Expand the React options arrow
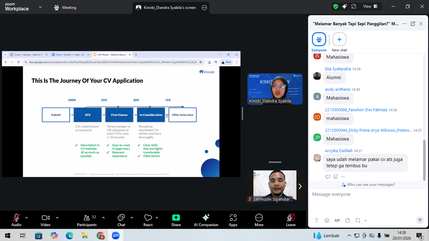Screen dimensions: 429x241 (157, 218)
